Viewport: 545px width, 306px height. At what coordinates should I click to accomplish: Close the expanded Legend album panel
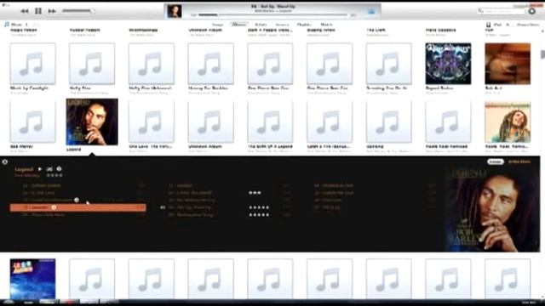(x=5, y=161)
